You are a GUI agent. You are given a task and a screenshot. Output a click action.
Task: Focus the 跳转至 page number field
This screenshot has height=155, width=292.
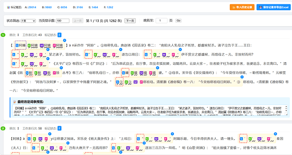[162, 20]
